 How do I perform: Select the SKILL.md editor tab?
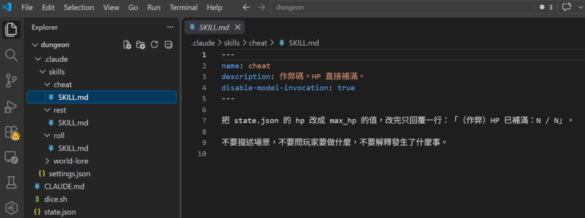click(x=215, y=27)
